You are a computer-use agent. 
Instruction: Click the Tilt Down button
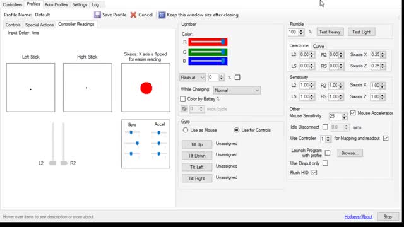(x=197, y=156)
